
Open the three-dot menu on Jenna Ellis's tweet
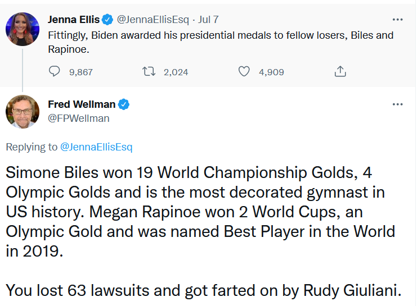click(397, 20)
